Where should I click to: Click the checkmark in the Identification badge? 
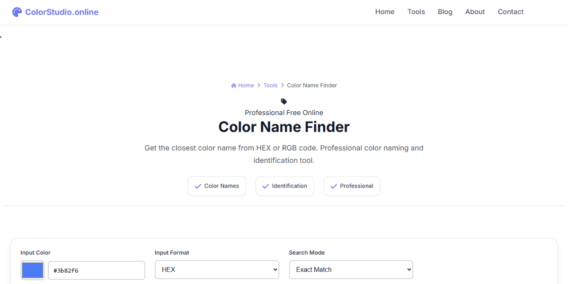[266, 186]
